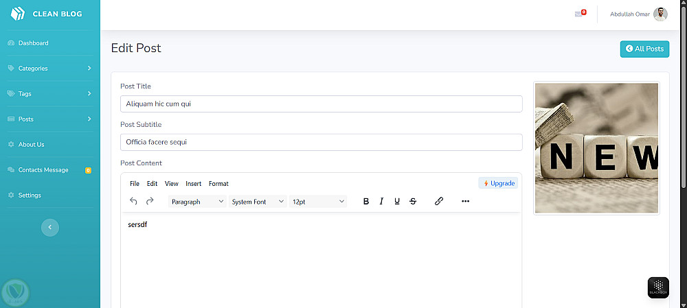Screen dimensions: 687x308
Task: Click the Upgrade button in editor
Action: click(498, 183)
